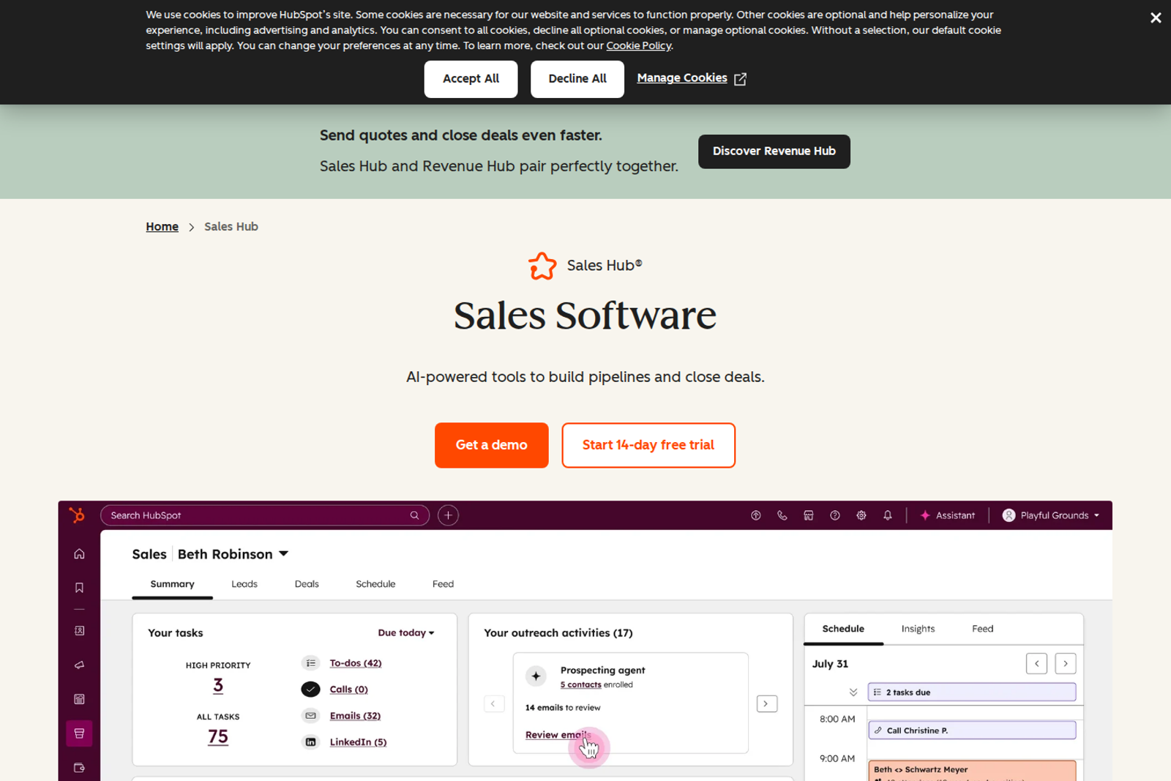This screenshot has width=1171, height=781.
Task: Click the magnifier icon in Search HubSpot
Action: 414,515
